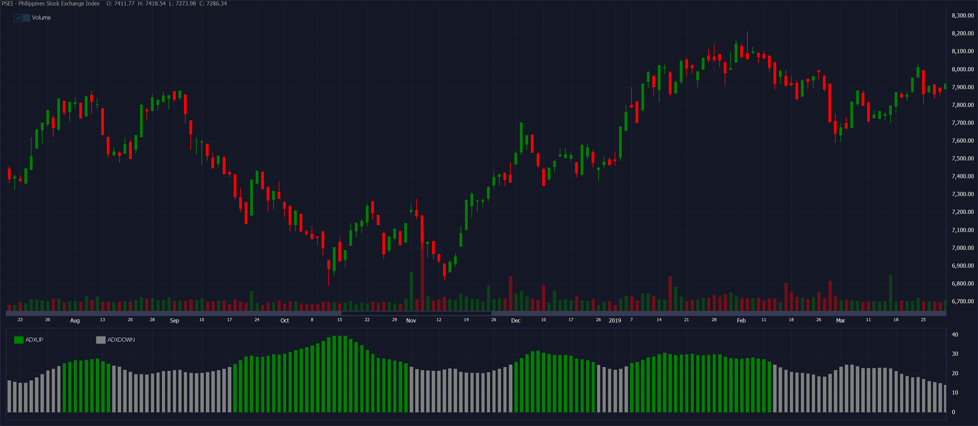978x426 pixels.
Task: Uncheck the Volume series checkbox
Action: click(18, 18)
